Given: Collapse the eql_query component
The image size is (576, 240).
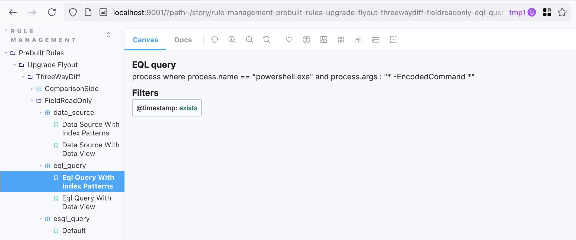Looking at the screenshot, I should (70, 166).
